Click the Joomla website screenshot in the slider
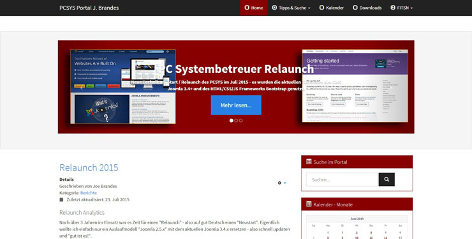The height and width of the screenshot is (239, 472). (x=123, y=87)
